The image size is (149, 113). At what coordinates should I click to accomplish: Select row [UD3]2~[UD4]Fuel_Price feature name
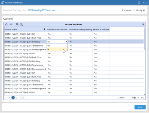(23, 57)
